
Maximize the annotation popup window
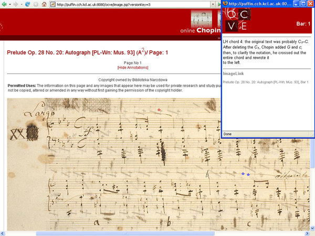pos(303,4)
